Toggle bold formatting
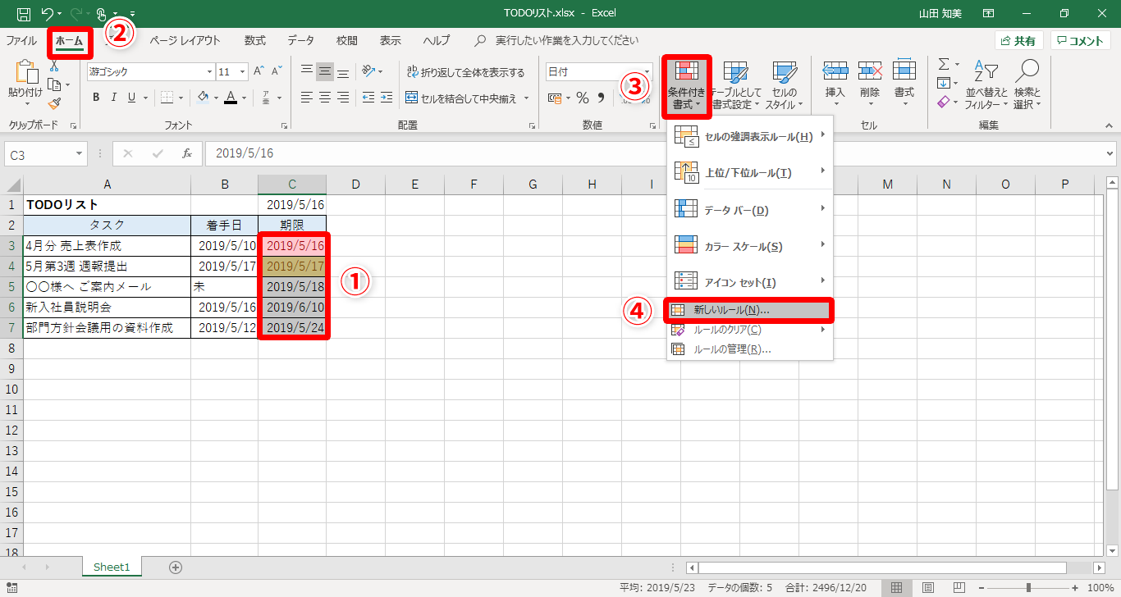This screenshot has width=1121, height=597. click(96, 98)
